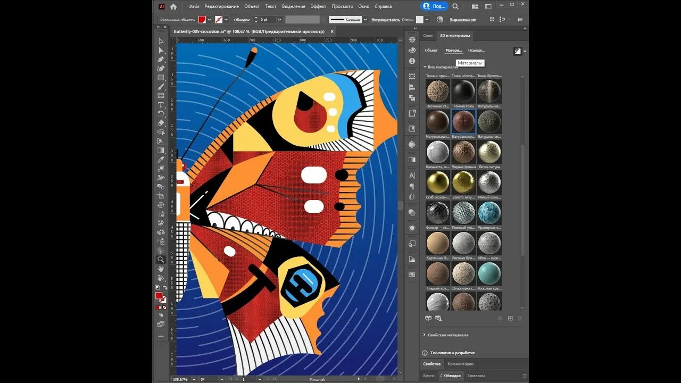The height and width of the screenshot is (383, 681).
Task: Select the Восковая краска teal material sphere
Action: click(x=489, y=273)
